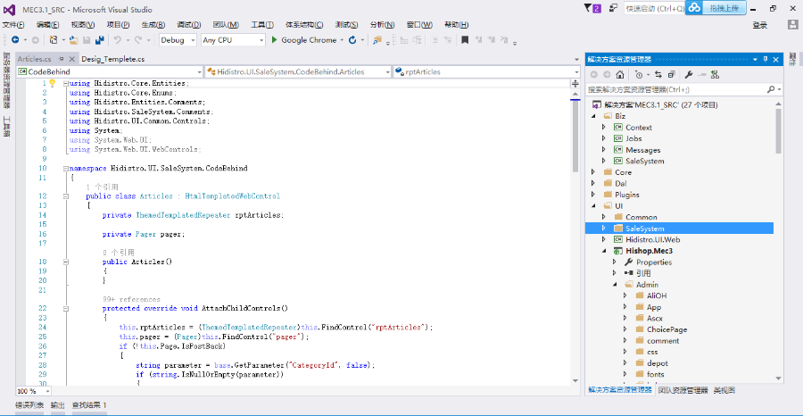Click the Solution Explorer search magnifier icon

[x=771, y=89]
